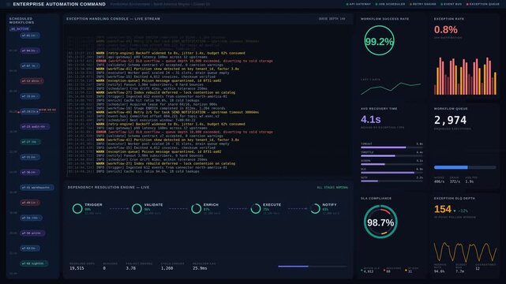Image resolution: width=506 pixels, height=284 pixels.
Task: Click the orange DLQ depth line chart
Action: click(x=465, y=252)
